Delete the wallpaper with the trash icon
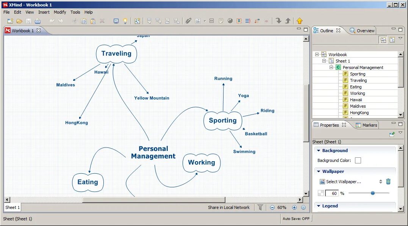 coord(388,182)
